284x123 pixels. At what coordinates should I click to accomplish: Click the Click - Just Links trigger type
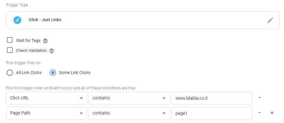[45, 20]
